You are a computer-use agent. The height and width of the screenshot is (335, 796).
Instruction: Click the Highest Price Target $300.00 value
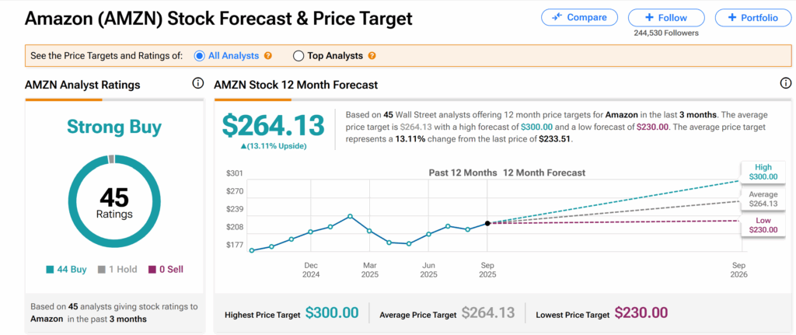click(332, 313)
